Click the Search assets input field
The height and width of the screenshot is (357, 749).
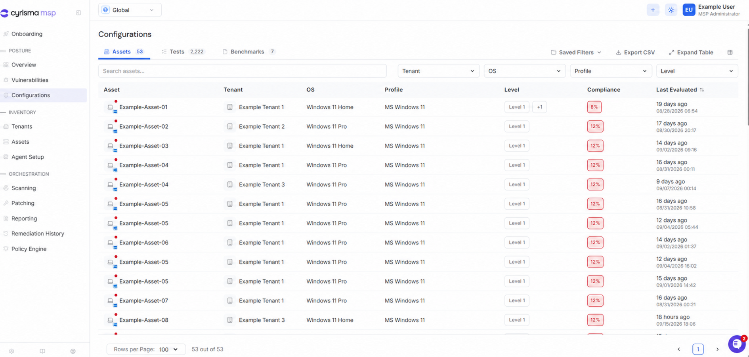[242, 71]
